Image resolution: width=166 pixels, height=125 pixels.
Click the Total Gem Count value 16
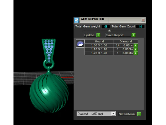pyautogui.click(x=140, y=26)
